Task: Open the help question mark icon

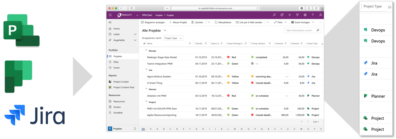Action: coord(313,15)
